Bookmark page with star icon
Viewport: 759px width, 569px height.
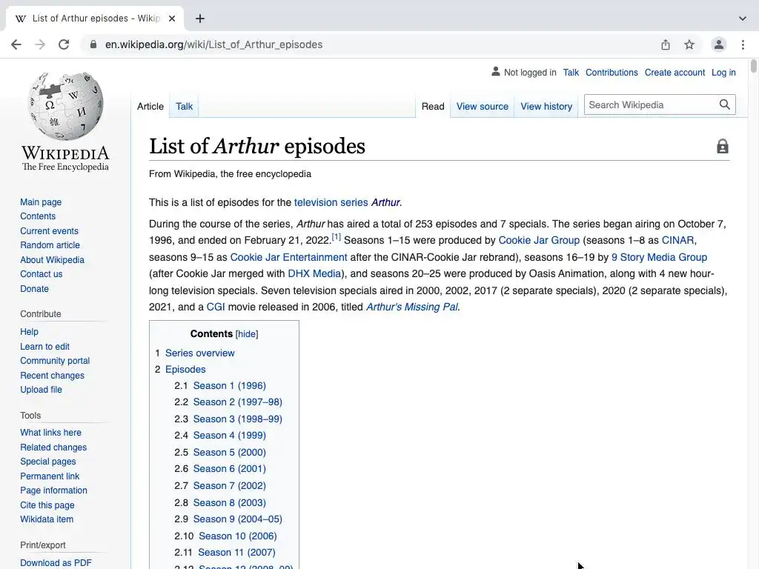click(689, 44)
